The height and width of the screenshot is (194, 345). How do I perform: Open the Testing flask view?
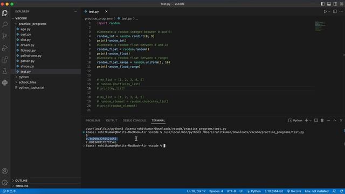(x=5, y=71)
